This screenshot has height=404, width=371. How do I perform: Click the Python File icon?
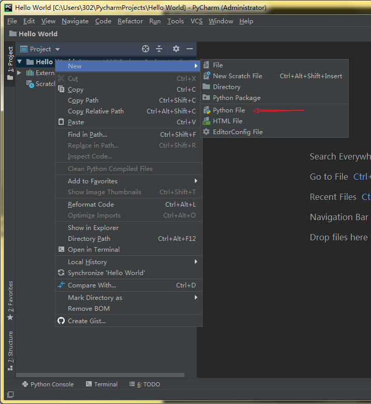[x=207, y=110]
